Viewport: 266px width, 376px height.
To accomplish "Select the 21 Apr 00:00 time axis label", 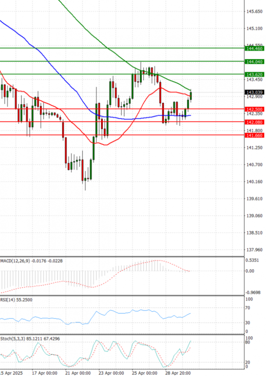I will [78, 373].
